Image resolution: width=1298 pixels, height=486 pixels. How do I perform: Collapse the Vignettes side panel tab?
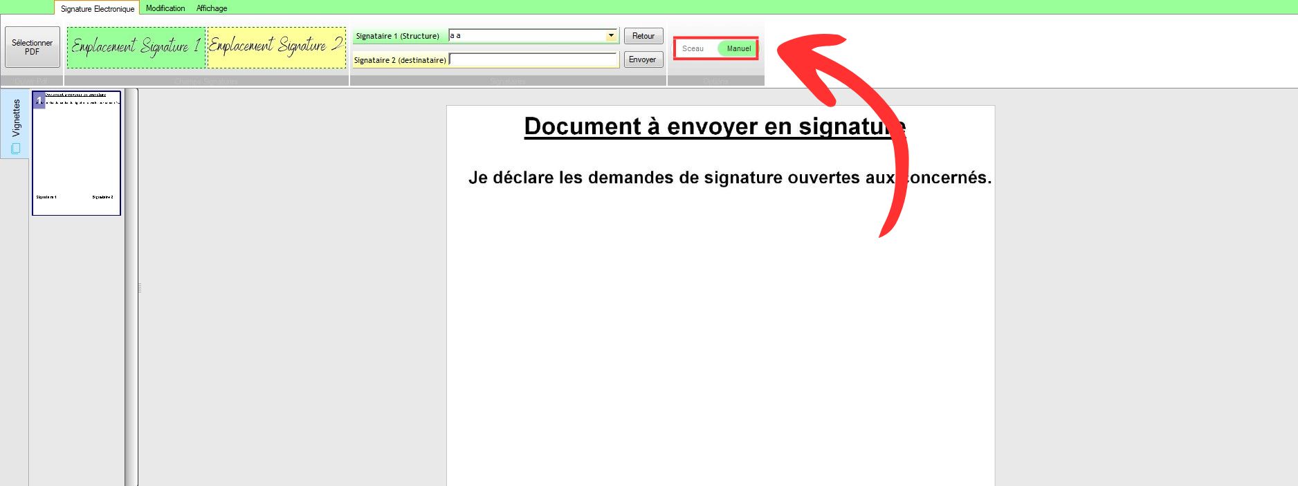point(16,118)
